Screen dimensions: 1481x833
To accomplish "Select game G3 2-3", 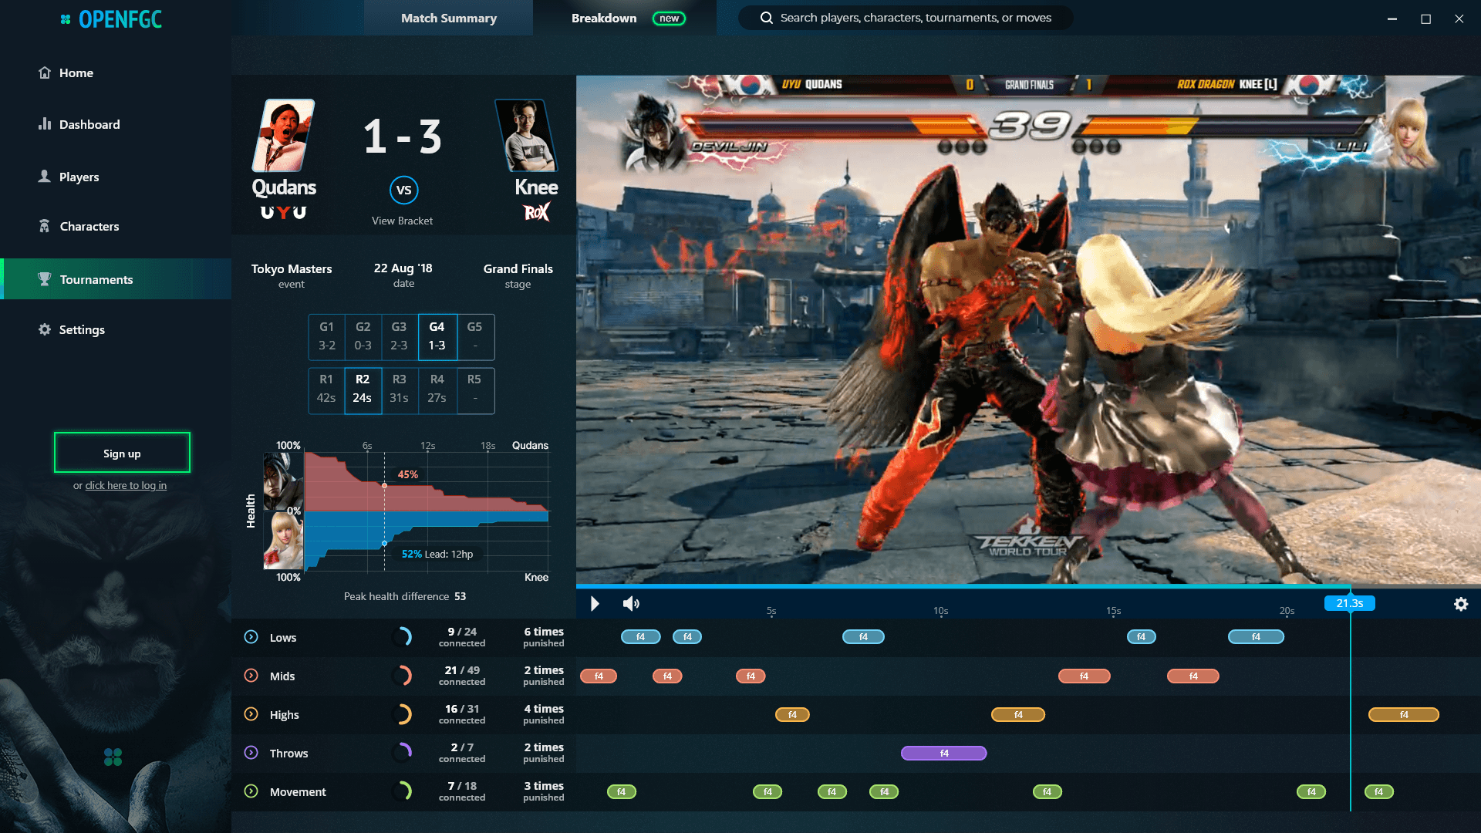I will pyautogui.click(x=399, y=336).
